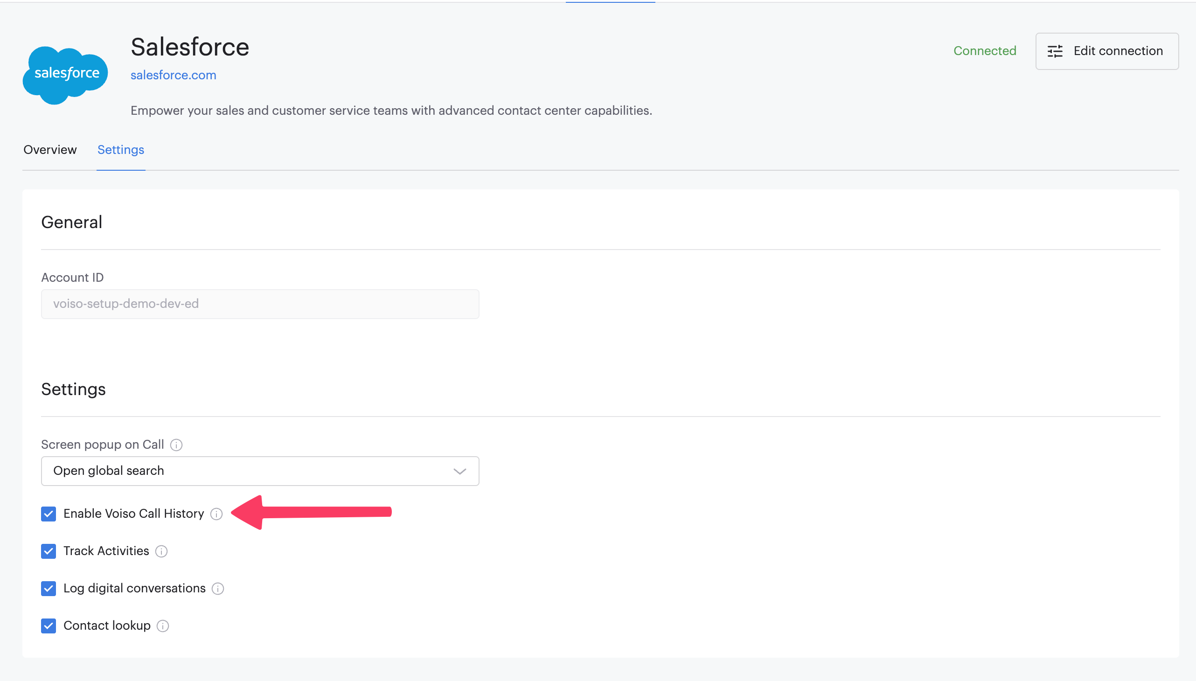Image resolution: width=1196 pixels, height=681 pixels.
Task: Toggle the Track Activities checkbox
Action: [x=49, y=551]
